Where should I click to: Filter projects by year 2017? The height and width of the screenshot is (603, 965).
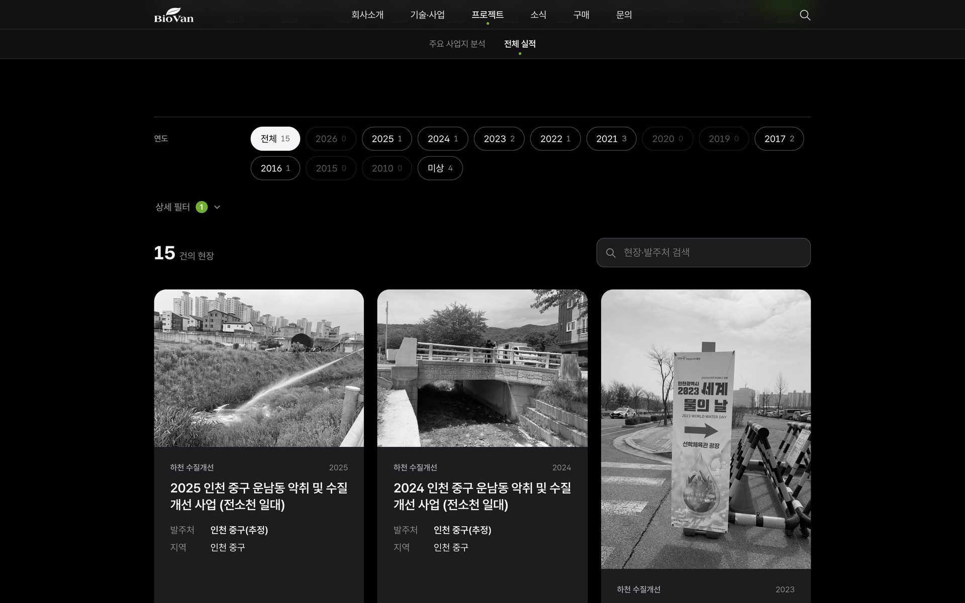[x=779, y=139]
